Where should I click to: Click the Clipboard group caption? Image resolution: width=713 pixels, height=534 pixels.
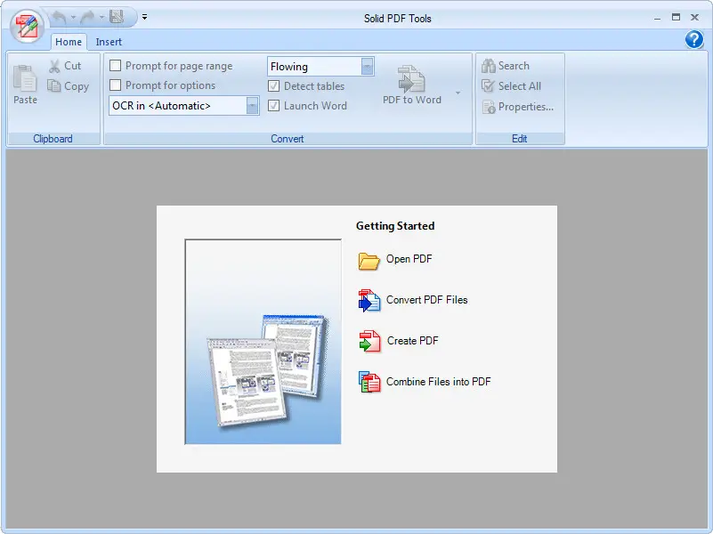click(x=53, y=139)
